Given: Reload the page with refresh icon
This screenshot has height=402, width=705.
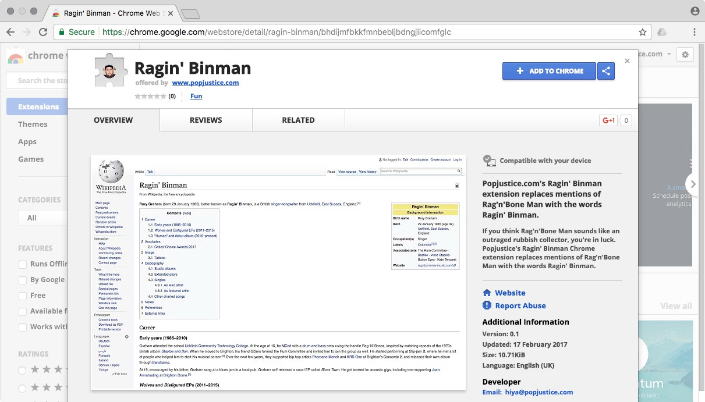Looking at the screenshot, I should (x=43, y=32).
